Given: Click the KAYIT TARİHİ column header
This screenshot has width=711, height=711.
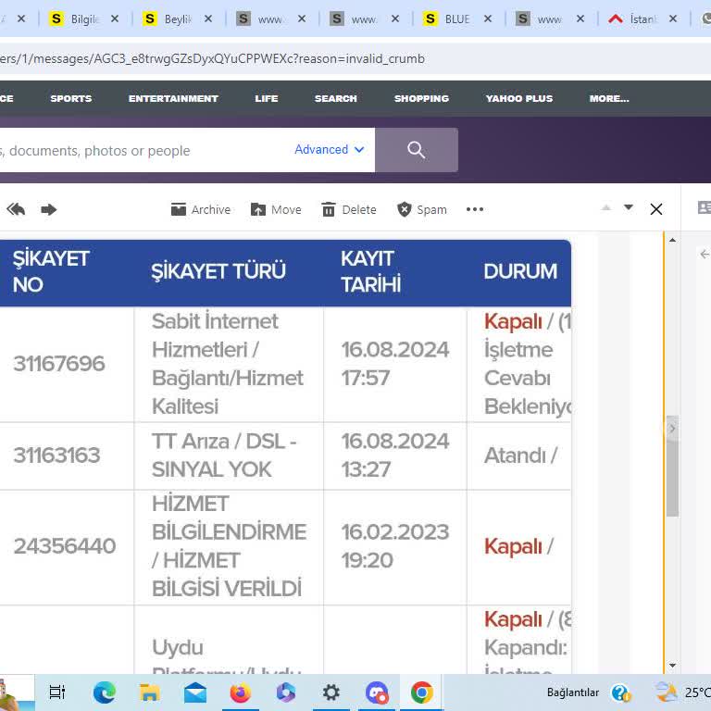Looking at the screenshot, I should tap(371, 271).
